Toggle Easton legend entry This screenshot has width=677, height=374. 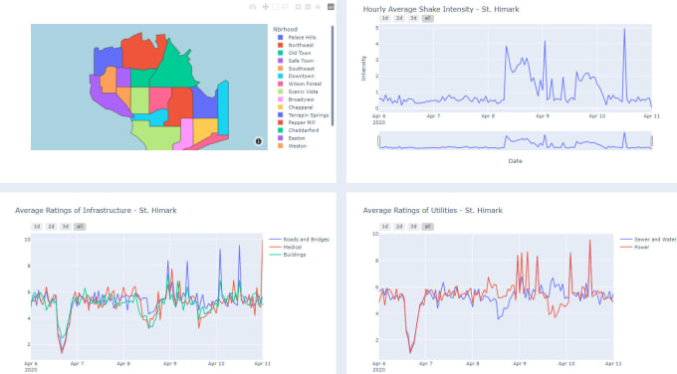292,138
